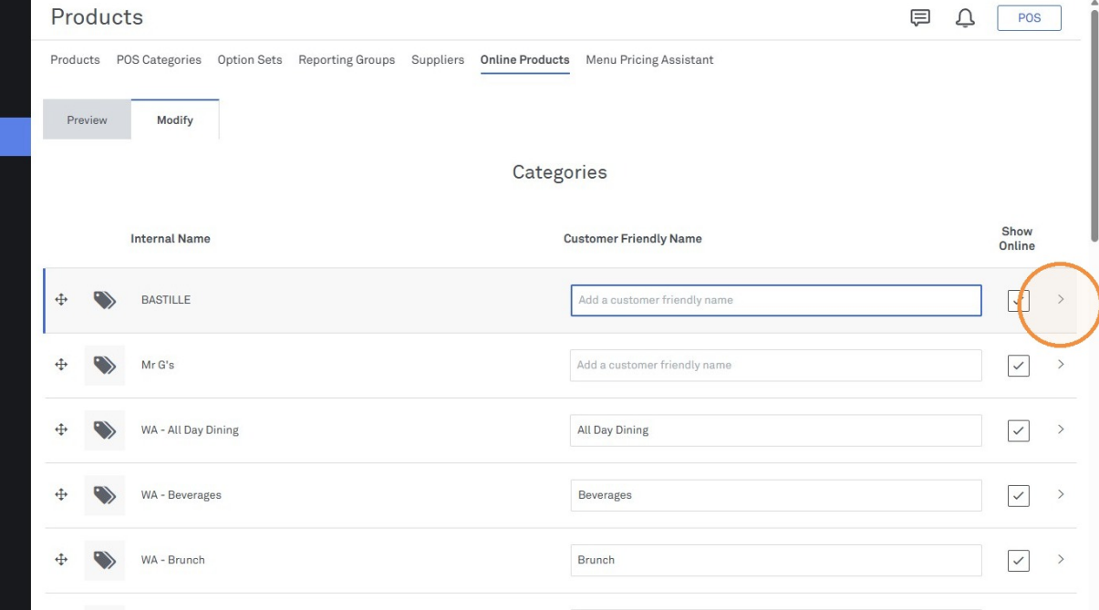Go to the Products tab

click(x=75, y=59)
